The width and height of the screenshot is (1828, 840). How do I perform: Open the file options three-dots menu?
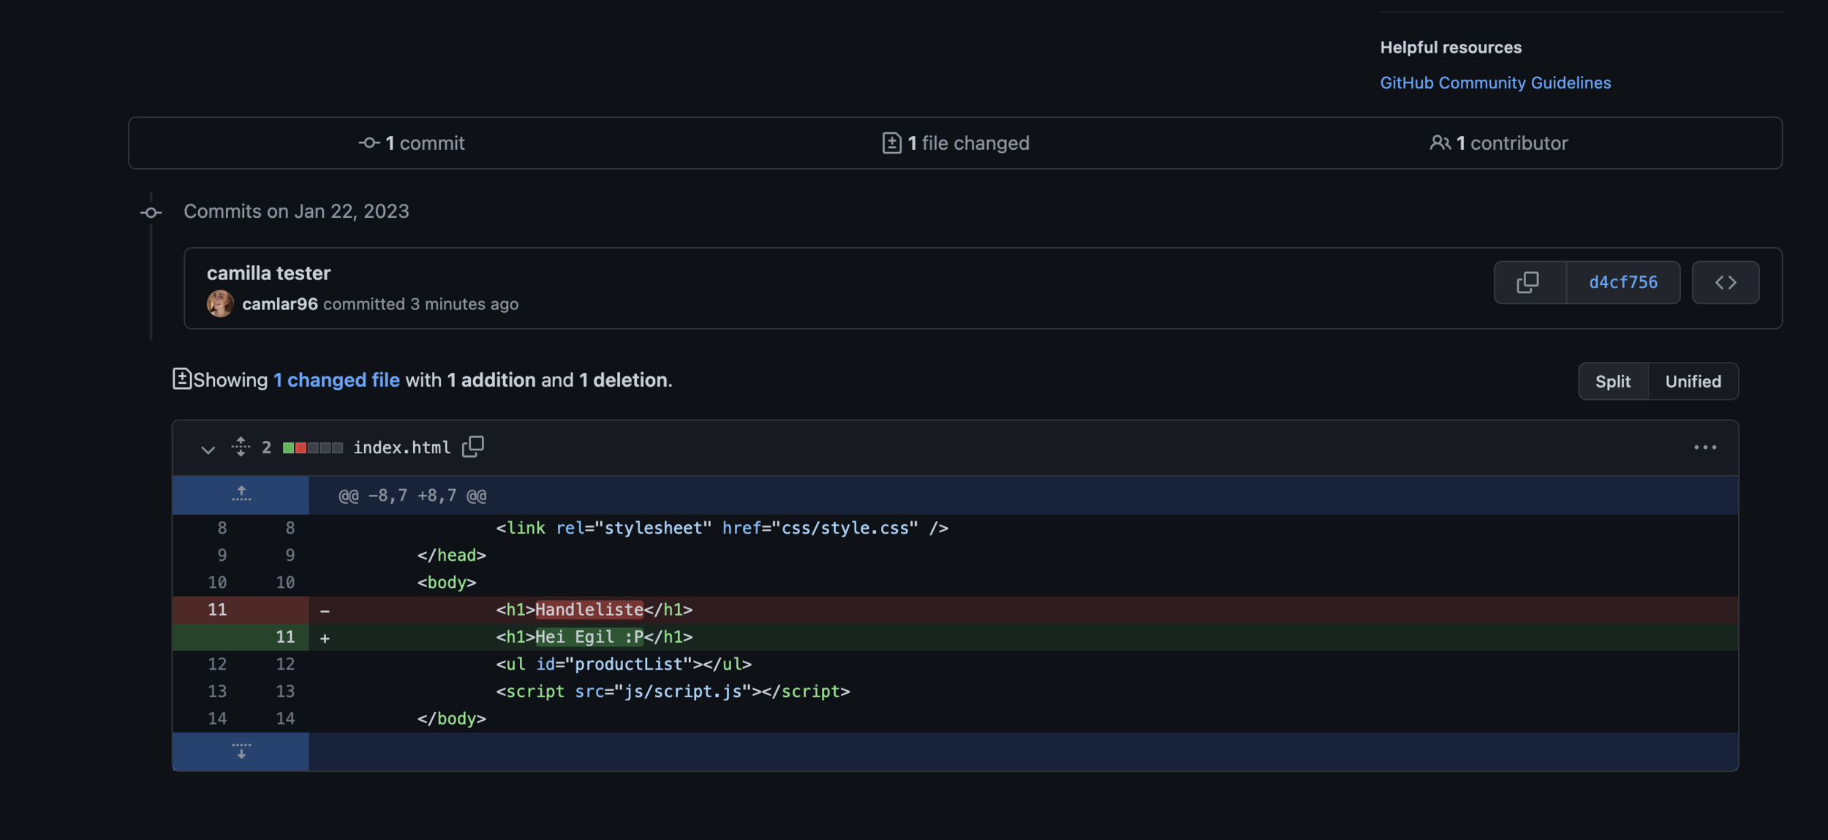[x=1704, y=447]
